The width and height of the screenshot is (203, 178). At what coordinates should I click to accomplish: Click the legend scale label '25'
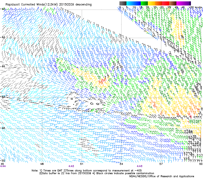point(155,7)
